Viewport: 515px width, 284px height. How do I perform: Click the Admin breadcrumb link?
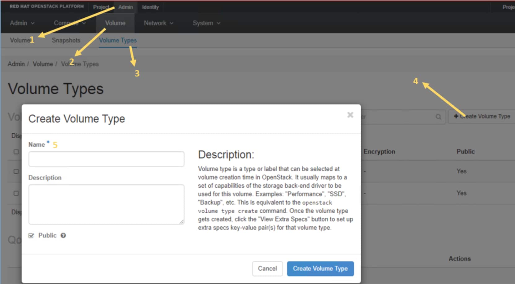[16, 64]
